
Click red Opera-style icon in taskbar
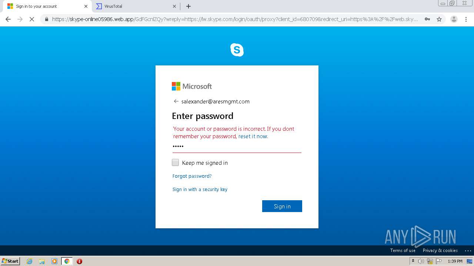point(79,261)
